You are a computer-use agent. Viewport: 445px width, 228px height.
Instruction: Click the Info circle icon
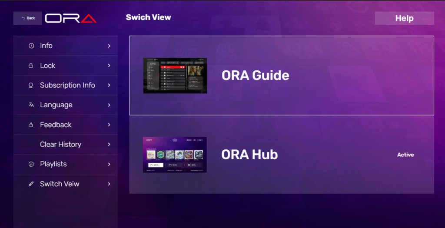coord(31,46)
